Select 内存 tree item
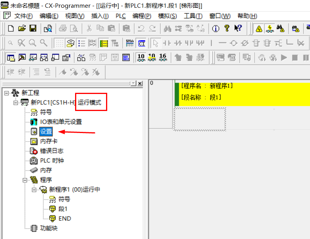The height and width of the screenshot is (239, 310). [x=46, y=170]
